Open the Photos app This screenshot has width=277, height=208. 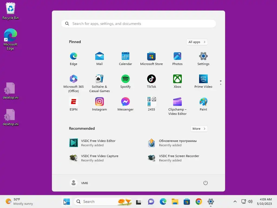coord(177,59)
